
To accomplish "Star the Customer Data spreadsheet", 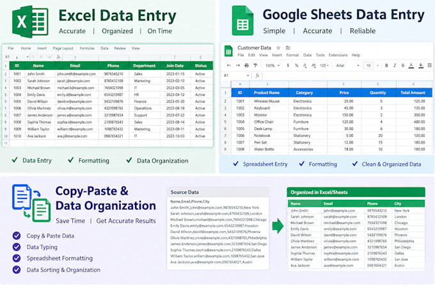I will [x=278, y=48].
